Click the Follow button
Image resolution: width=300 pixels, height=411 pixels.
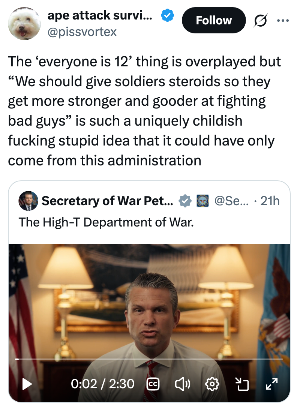[214, 20]
